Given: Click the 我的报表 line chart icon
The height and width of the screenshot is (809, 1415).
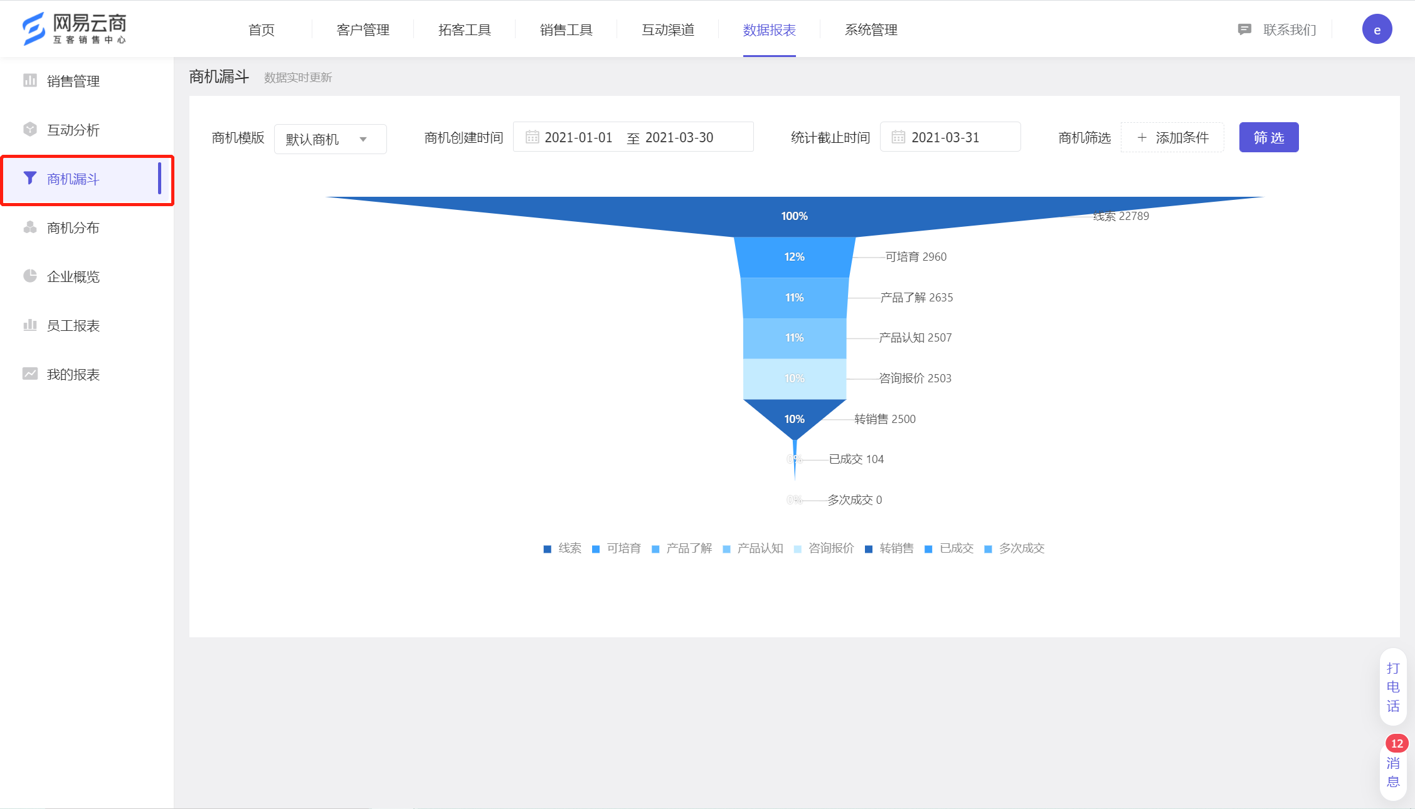Looking at the screenshot, I should coord(29,373).
